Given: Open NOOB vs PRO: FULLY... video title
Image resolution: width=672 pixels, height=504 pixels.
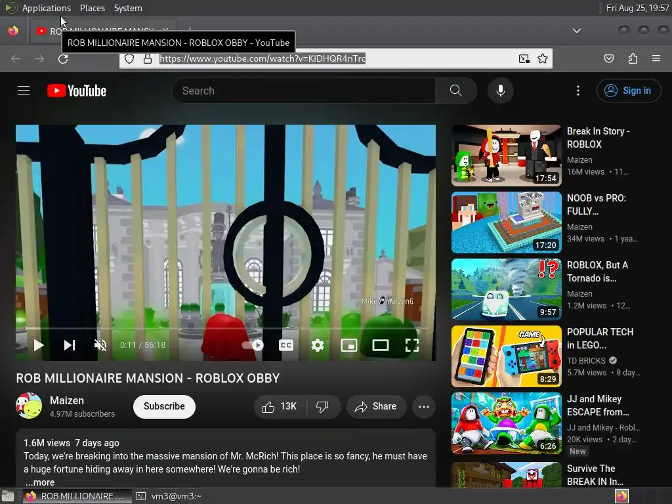Looking at the screenshot, I should (596, 205).
